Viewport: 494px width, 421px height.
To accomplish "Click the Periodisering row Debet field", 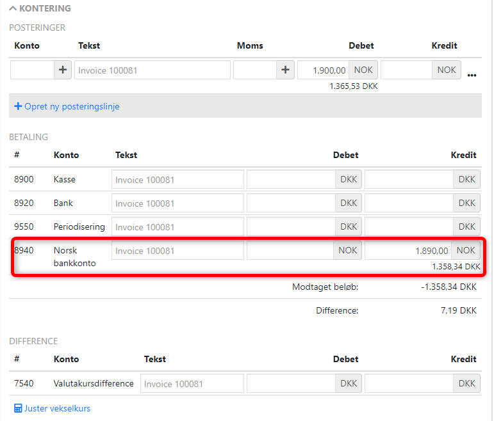I will [291, 227].
